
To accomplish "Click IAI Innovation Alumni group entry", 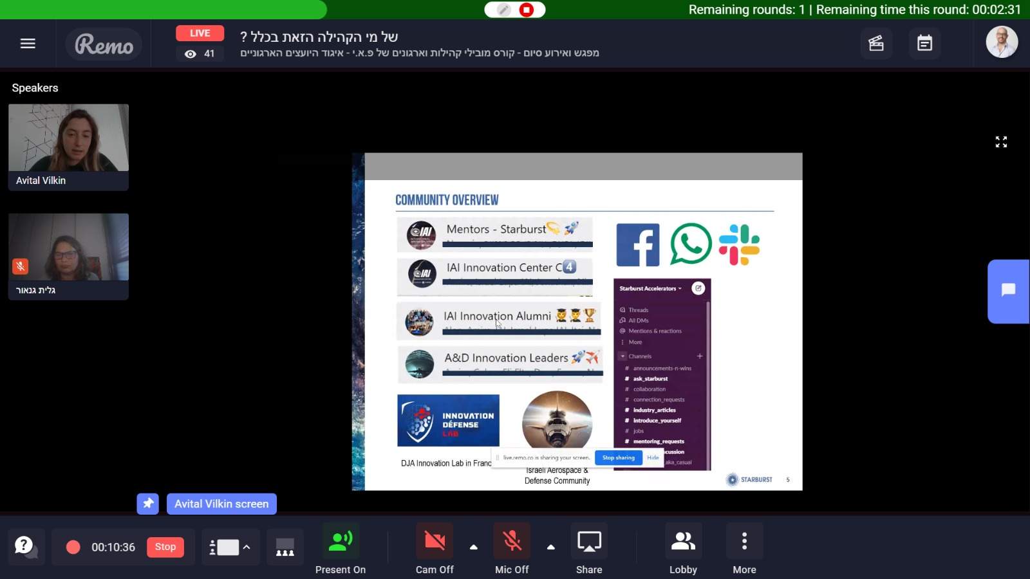I will click(499, 320).
